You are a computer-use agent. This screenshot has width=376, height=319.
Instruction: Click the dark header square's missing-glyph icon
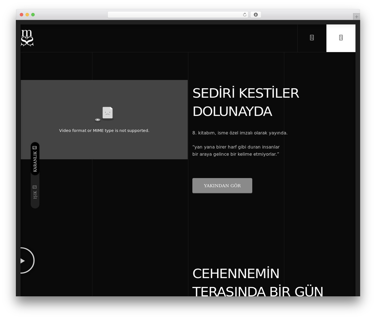pos(312,38)
